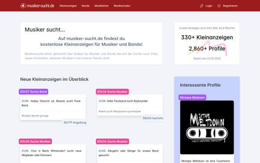Open ad 'Chor in Berlin Wilmersdorf sucht neue Mitglieder'

click(52, 153)
